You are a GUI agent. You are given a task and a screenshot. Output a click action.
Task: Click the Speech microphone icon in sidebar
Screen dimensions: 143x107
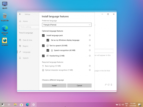20,58
